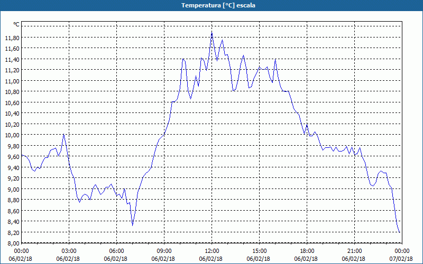Screen dimensions: 423x264
Task: Select the 06/02/18 date under 03:00
Action: click(x=68, y=259)
